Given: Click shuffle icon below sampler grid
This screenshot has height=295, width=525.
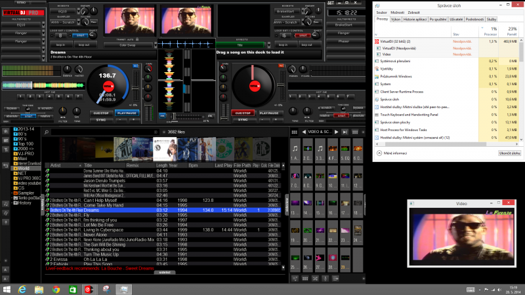Looking at the screenshot, I should (315, 278).
